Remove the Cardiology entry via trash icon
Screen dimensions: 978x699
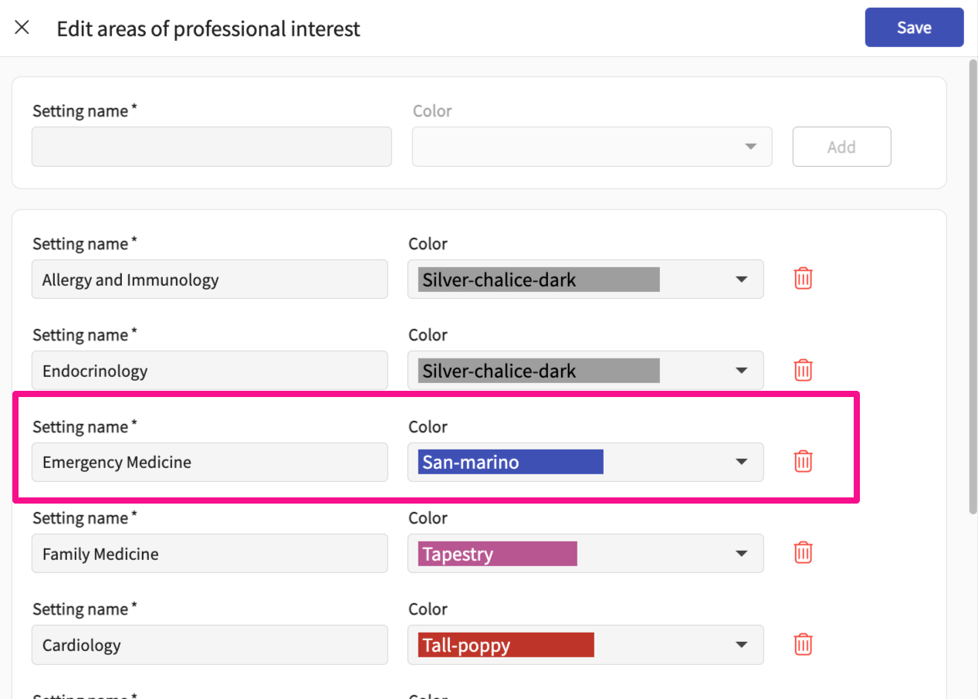(x=803, y=644)
